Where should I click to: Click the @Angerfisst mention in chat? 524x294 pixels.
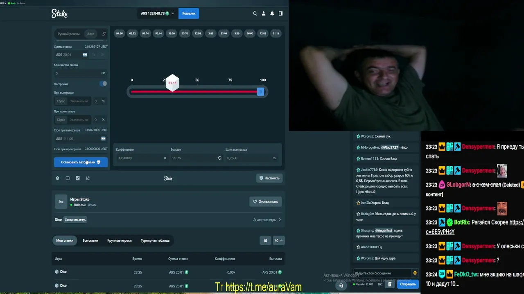pyautogui.click(x=384, y=231)
